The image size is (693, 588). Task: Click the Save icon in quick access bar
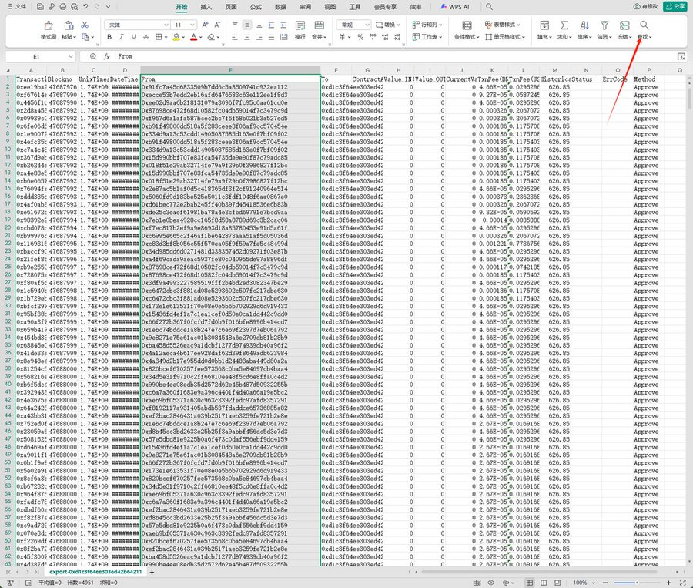(40, 7)
